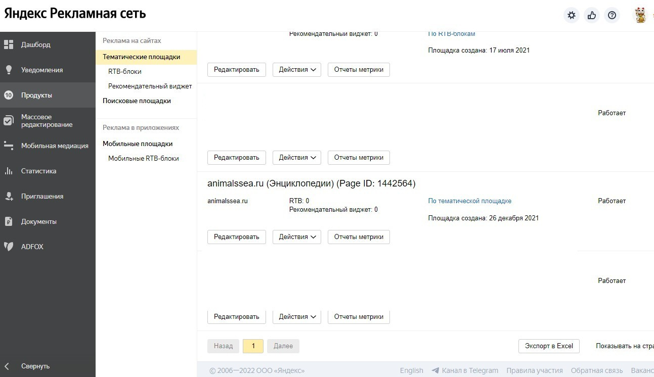Open the ADFOX fox icon
Viewport: 654px width, 377px height.
click(x=9, y=247)
